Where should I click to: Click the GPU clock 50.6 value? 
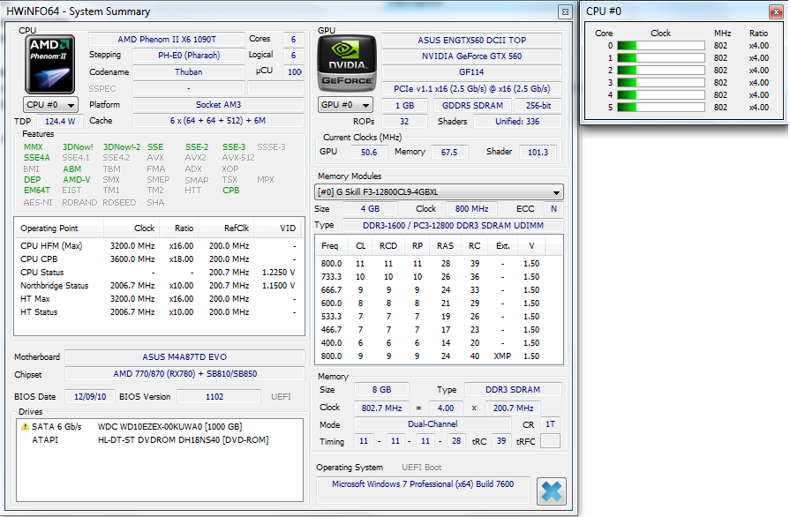369,152
